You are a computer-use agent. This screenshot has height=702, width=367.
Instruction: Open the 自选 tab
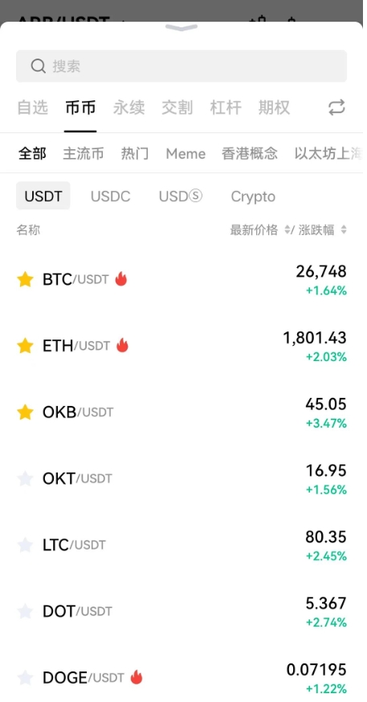click(32, 108)
